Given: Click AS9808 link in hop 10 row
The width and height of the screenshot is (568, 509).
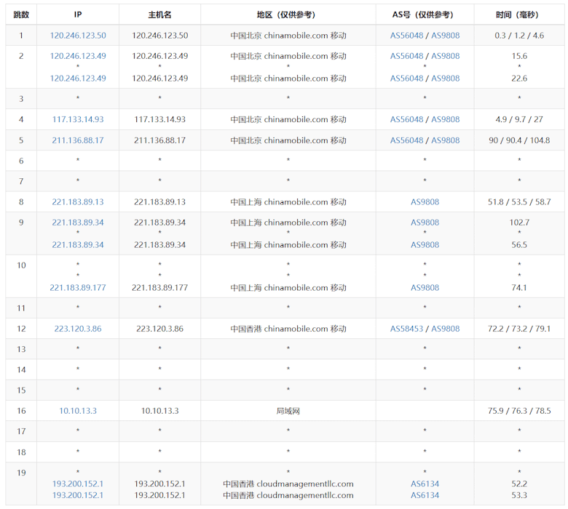Looking at the screenshot, I should click(x=425, y=287).
